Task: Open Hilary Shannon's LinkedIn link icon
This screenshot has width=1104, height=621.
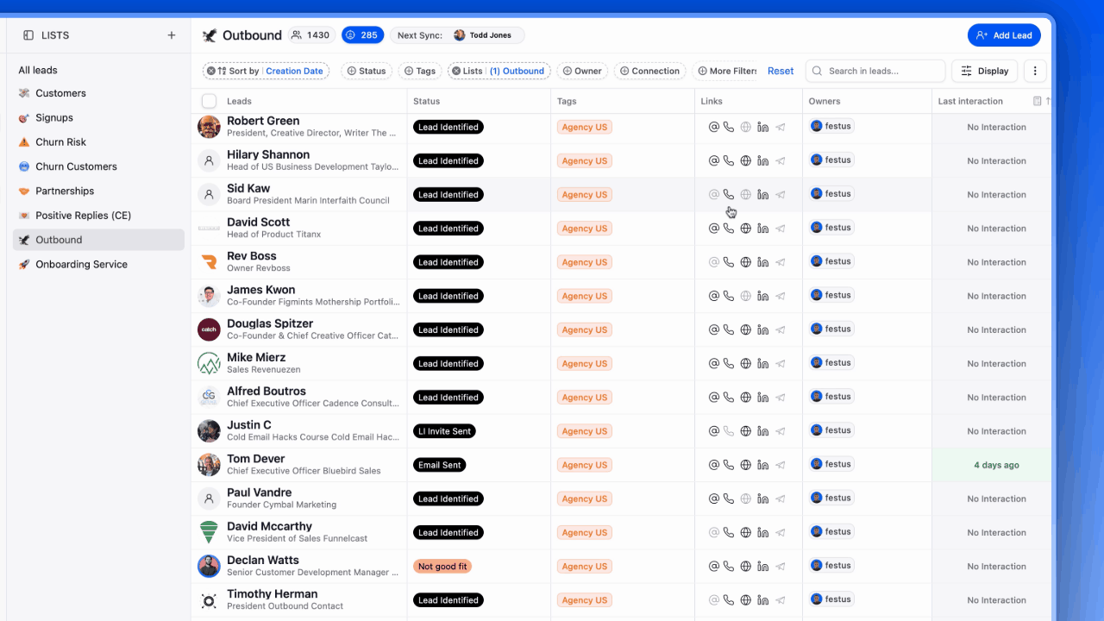Action: [x=762, y=160]
